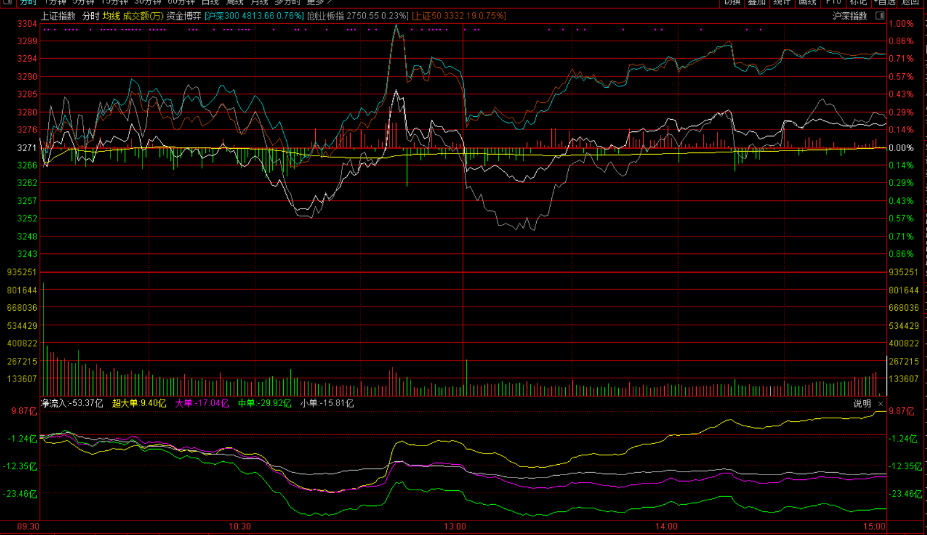
Task: Click the 10:30 time axis label
Action: coord(240,527)
